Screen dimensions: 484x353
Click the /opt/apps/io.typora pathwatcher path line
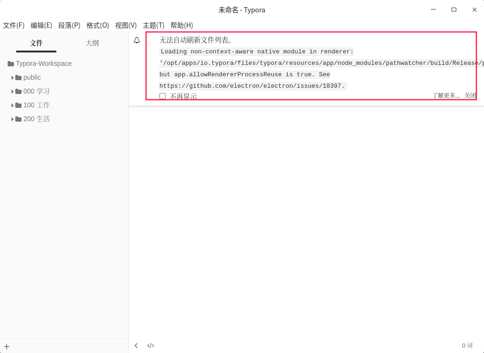pyautogui.click(x=322, y=63)
